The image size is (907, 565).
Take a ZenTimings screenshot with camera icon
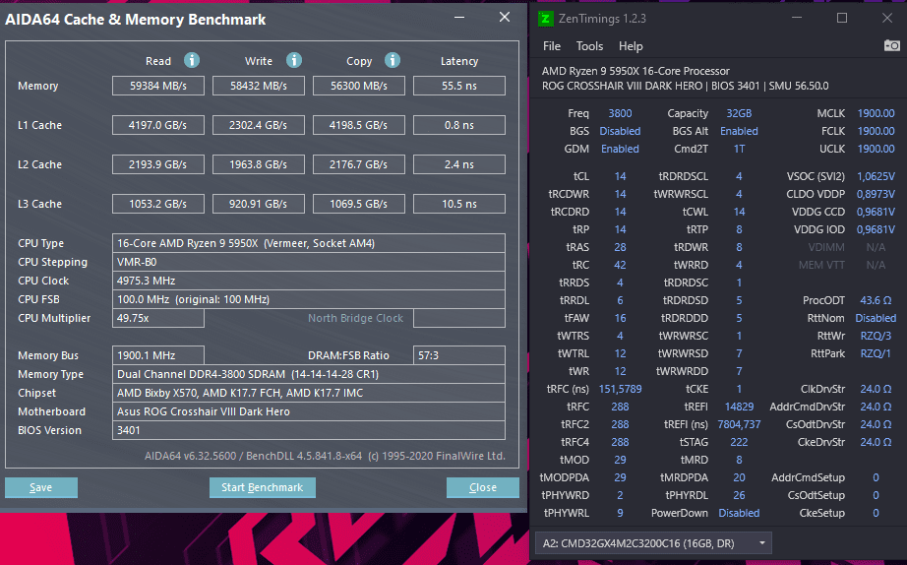892,45
